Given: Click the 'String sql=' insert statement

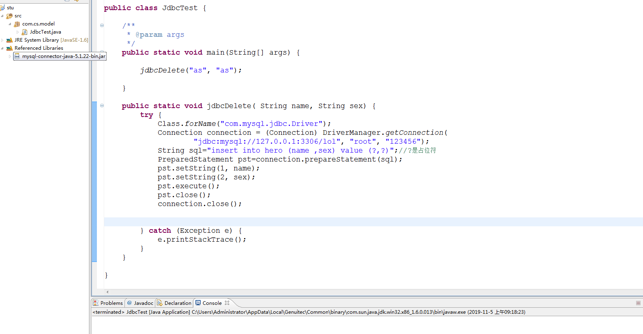Looking at the screenshot, I should 278,151.
